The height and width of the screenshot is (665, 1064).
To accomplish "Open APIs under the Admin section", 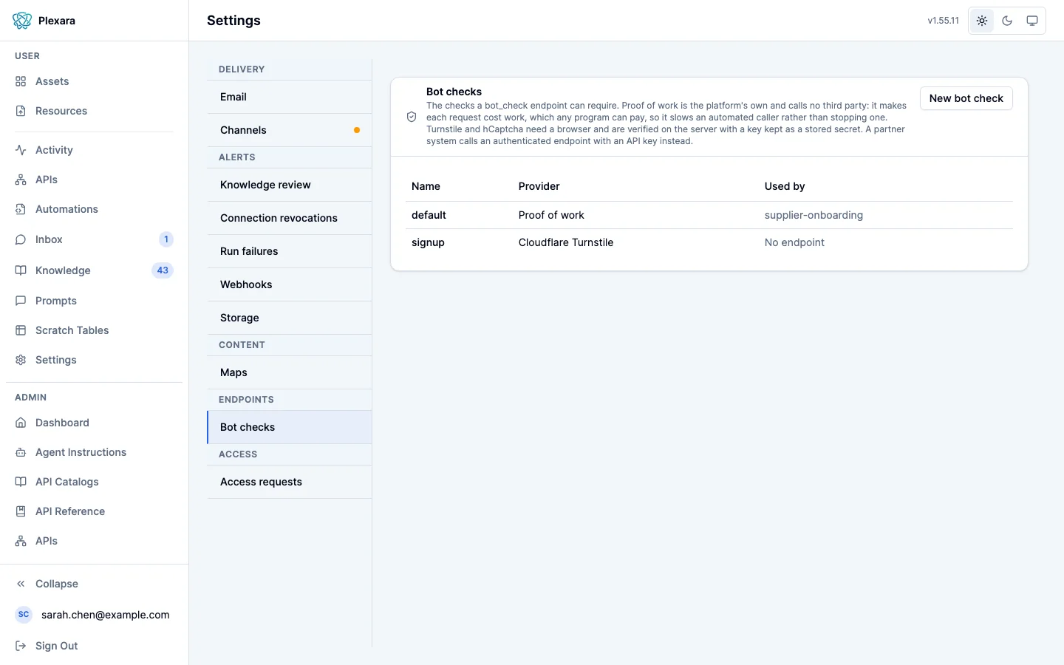I will click(94, 541).
